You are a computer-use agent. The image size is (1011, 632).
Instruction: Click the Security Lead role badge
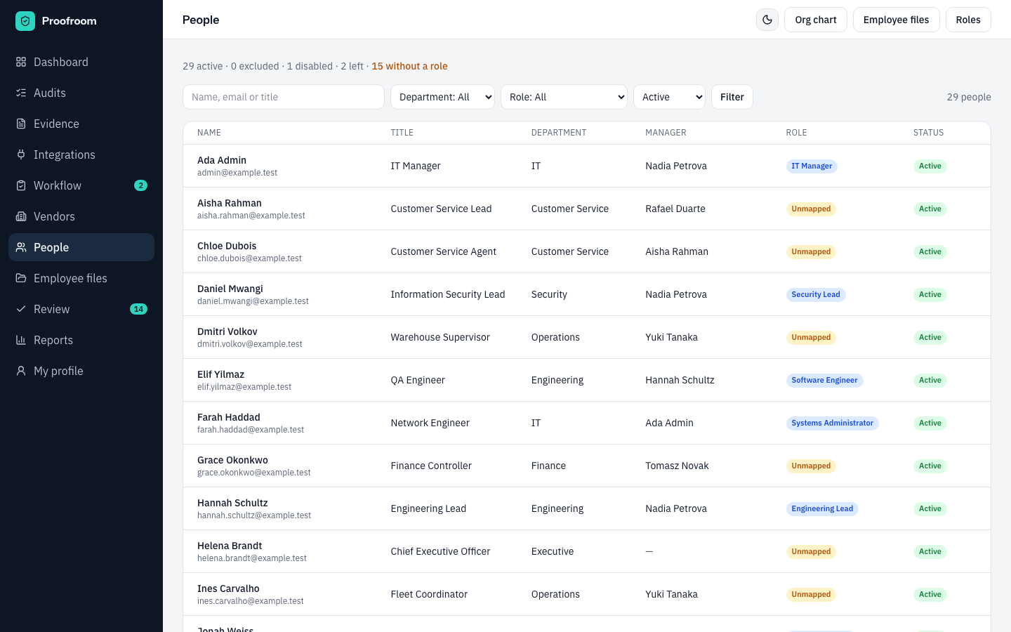[816, 294]
